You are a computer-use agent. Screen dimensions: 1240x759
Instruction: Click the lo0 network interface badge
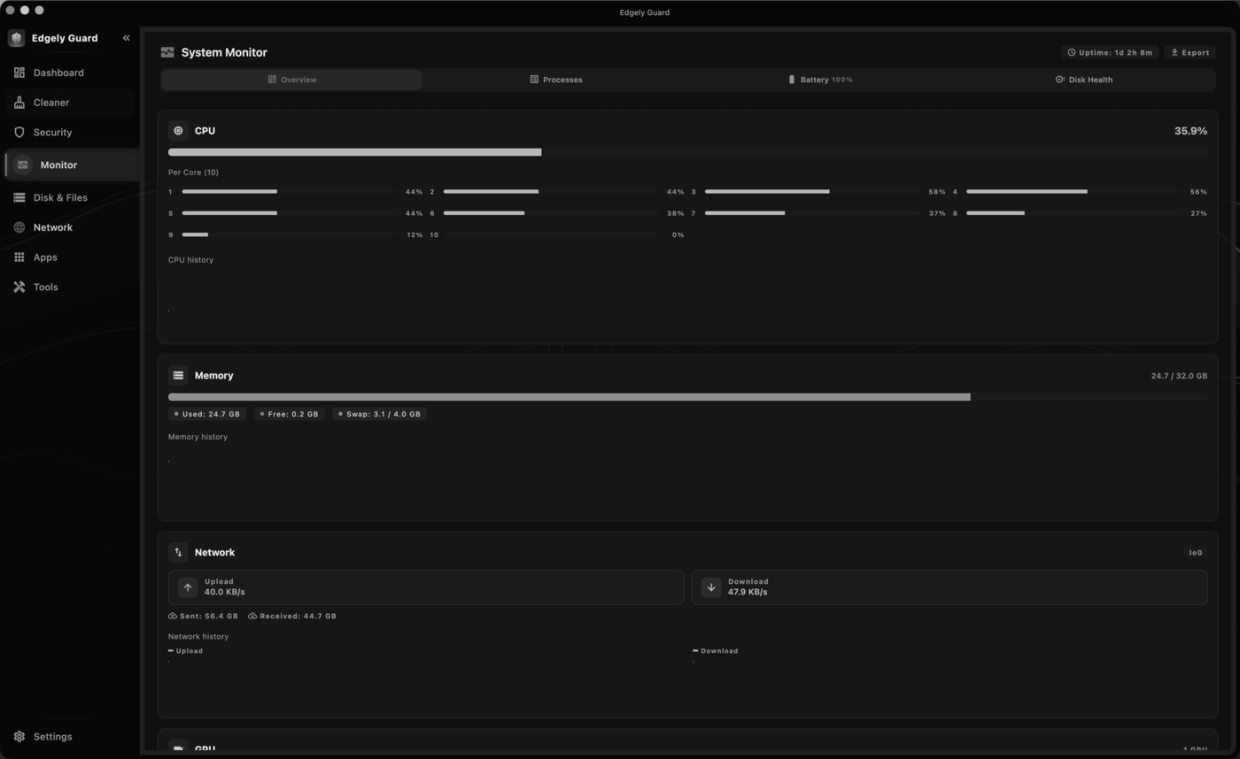[x=1196, y=553]
